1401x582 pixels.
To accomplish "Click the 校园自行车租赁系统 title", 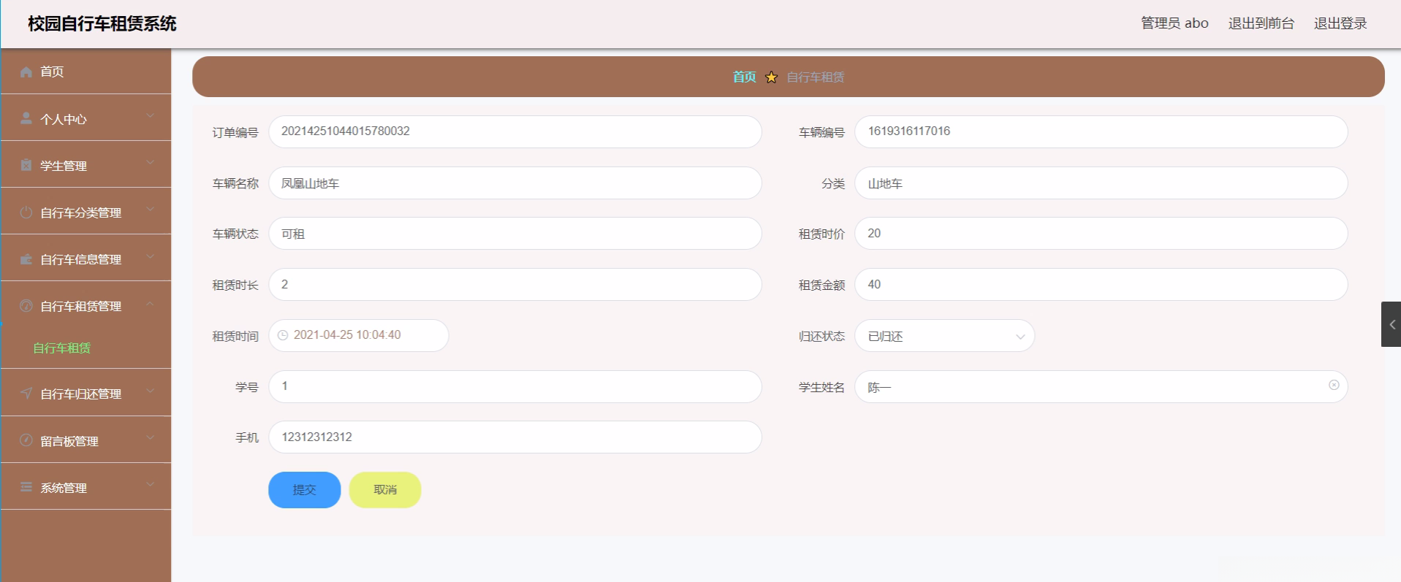I will 102,23.
